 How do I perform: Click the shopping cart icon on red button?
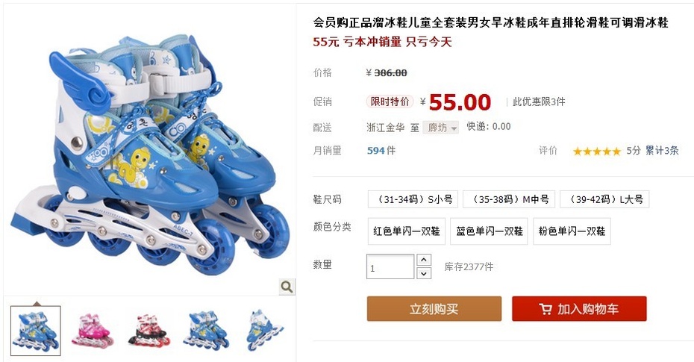pos(545,308)
